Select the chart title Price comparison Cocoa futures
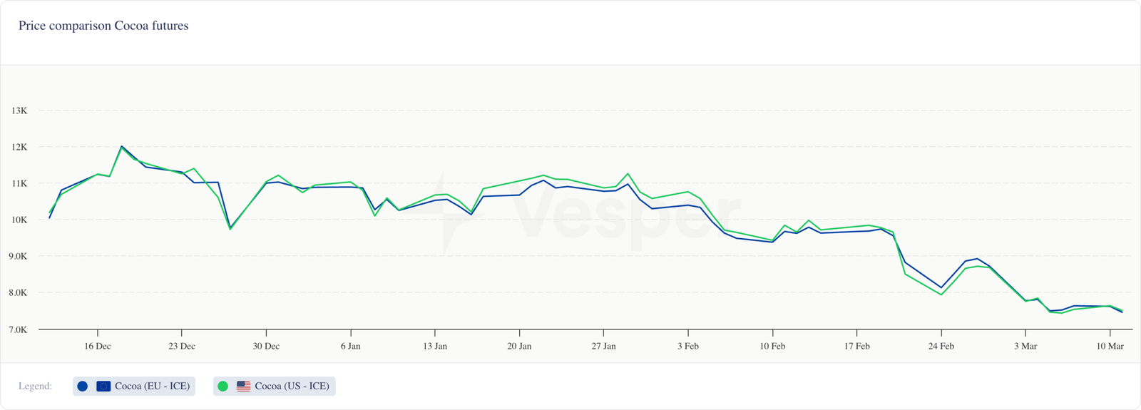The width and height of the screenshot is (1141, 410). coord(103,26)
